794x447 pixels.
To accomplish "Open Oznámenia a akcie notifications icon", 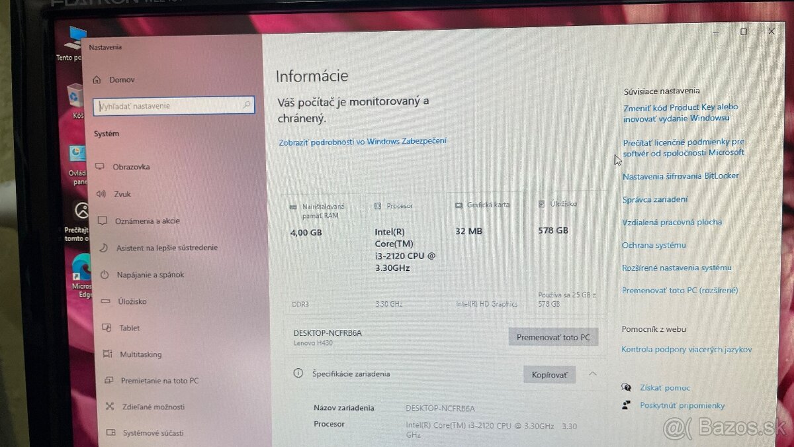I will point(102,221).
